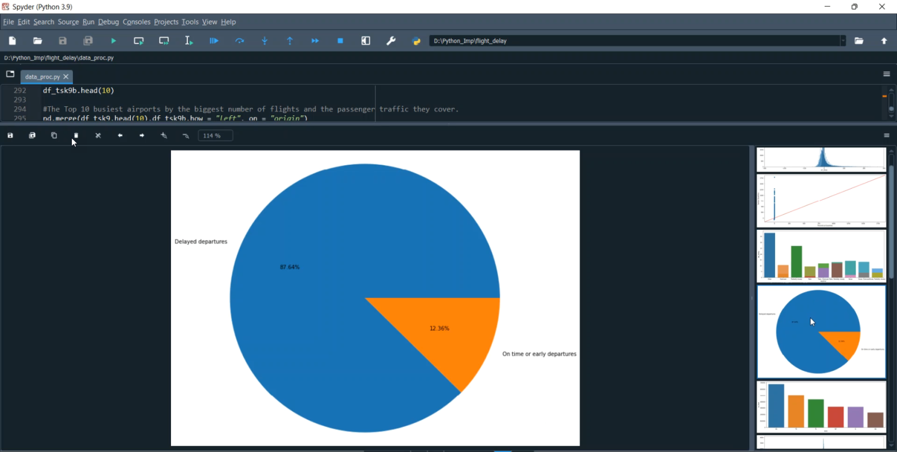Select the stacked bar chart thumbnail
This screenshot has height=452, width=897.
[820, 256]
